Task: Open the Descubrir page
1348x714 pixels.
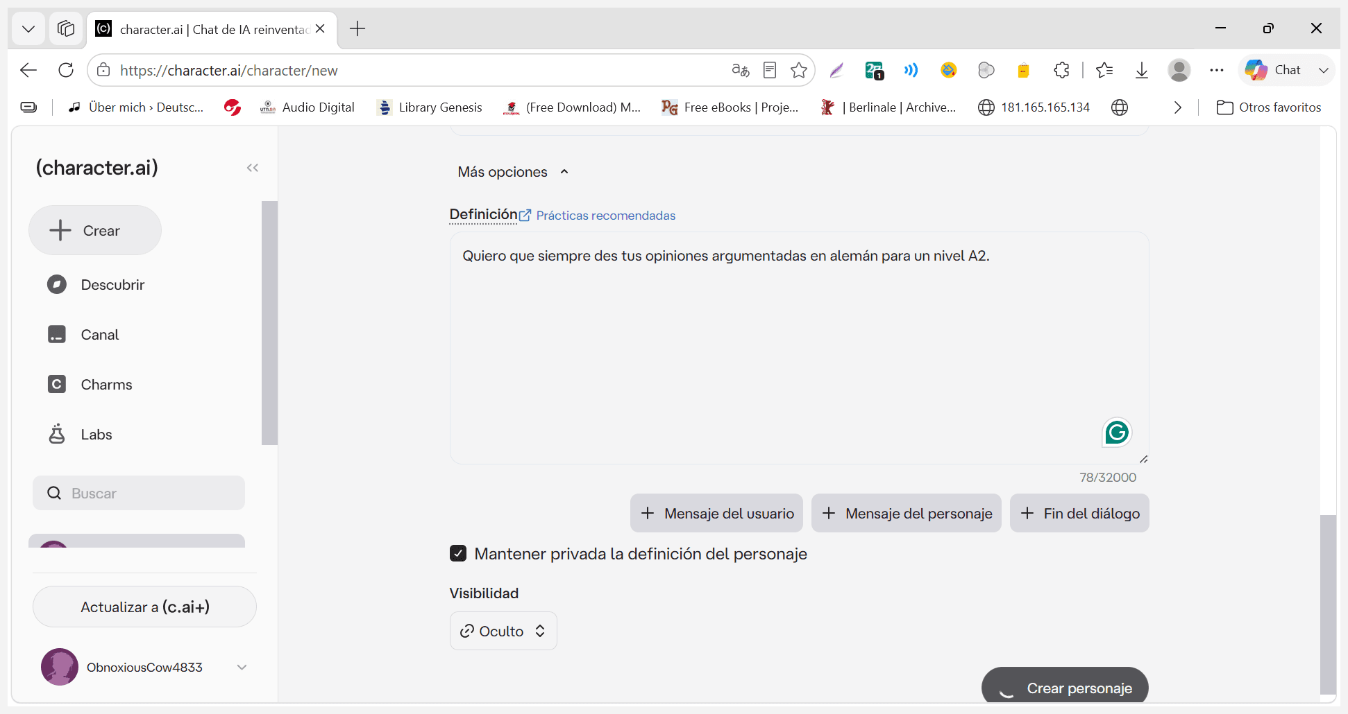Action: pos(96,285)
